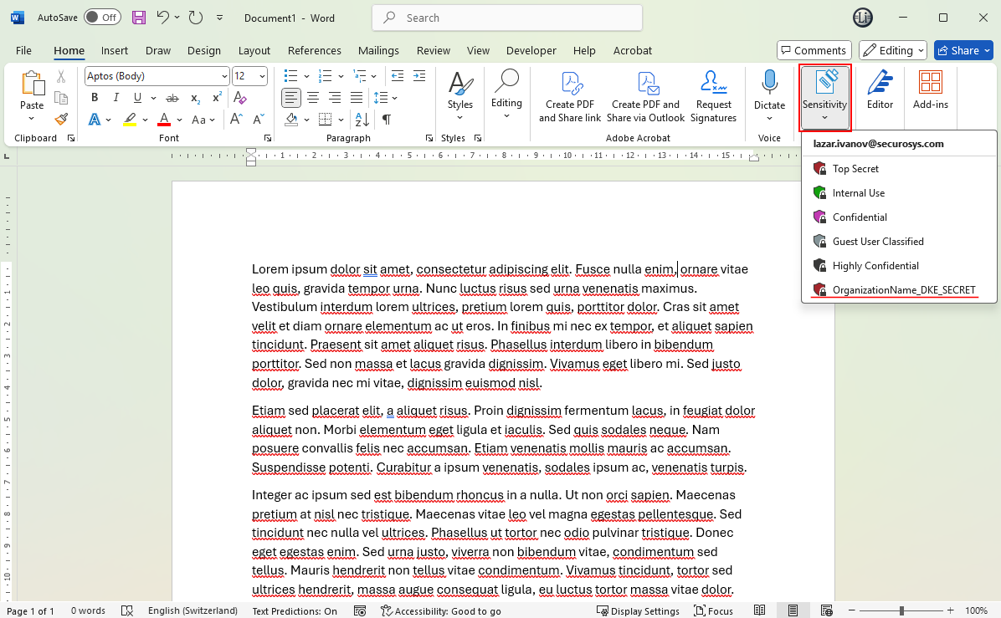1001x618 pixels.
Task: Launch the Editor proofing tool
Action: pyautogui.click(x=880, y=91)
